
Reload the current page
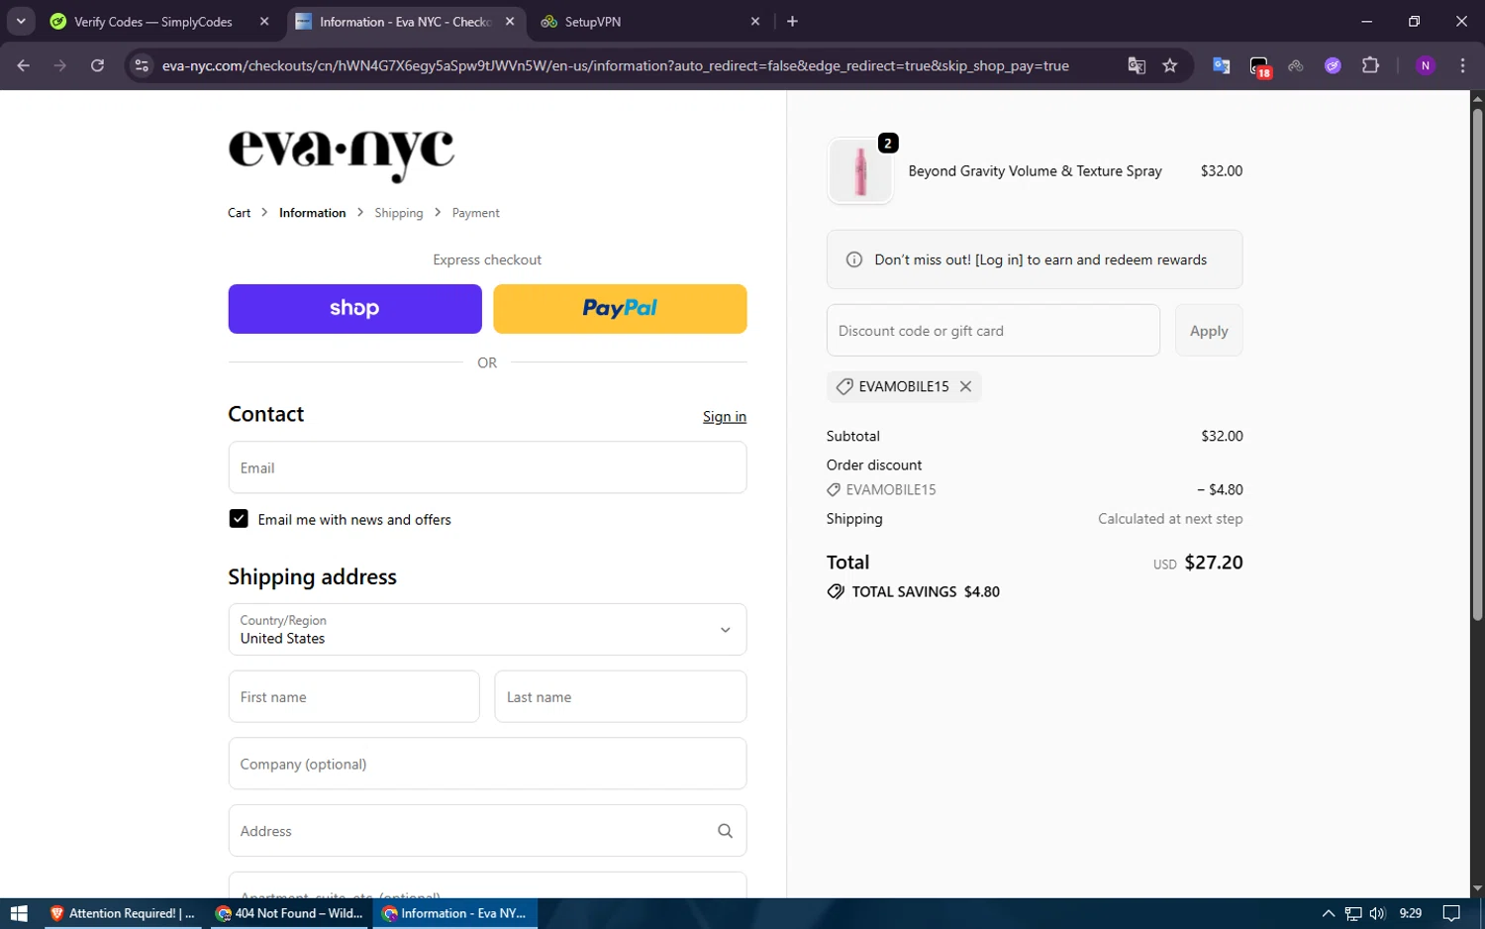click(97, 65)
